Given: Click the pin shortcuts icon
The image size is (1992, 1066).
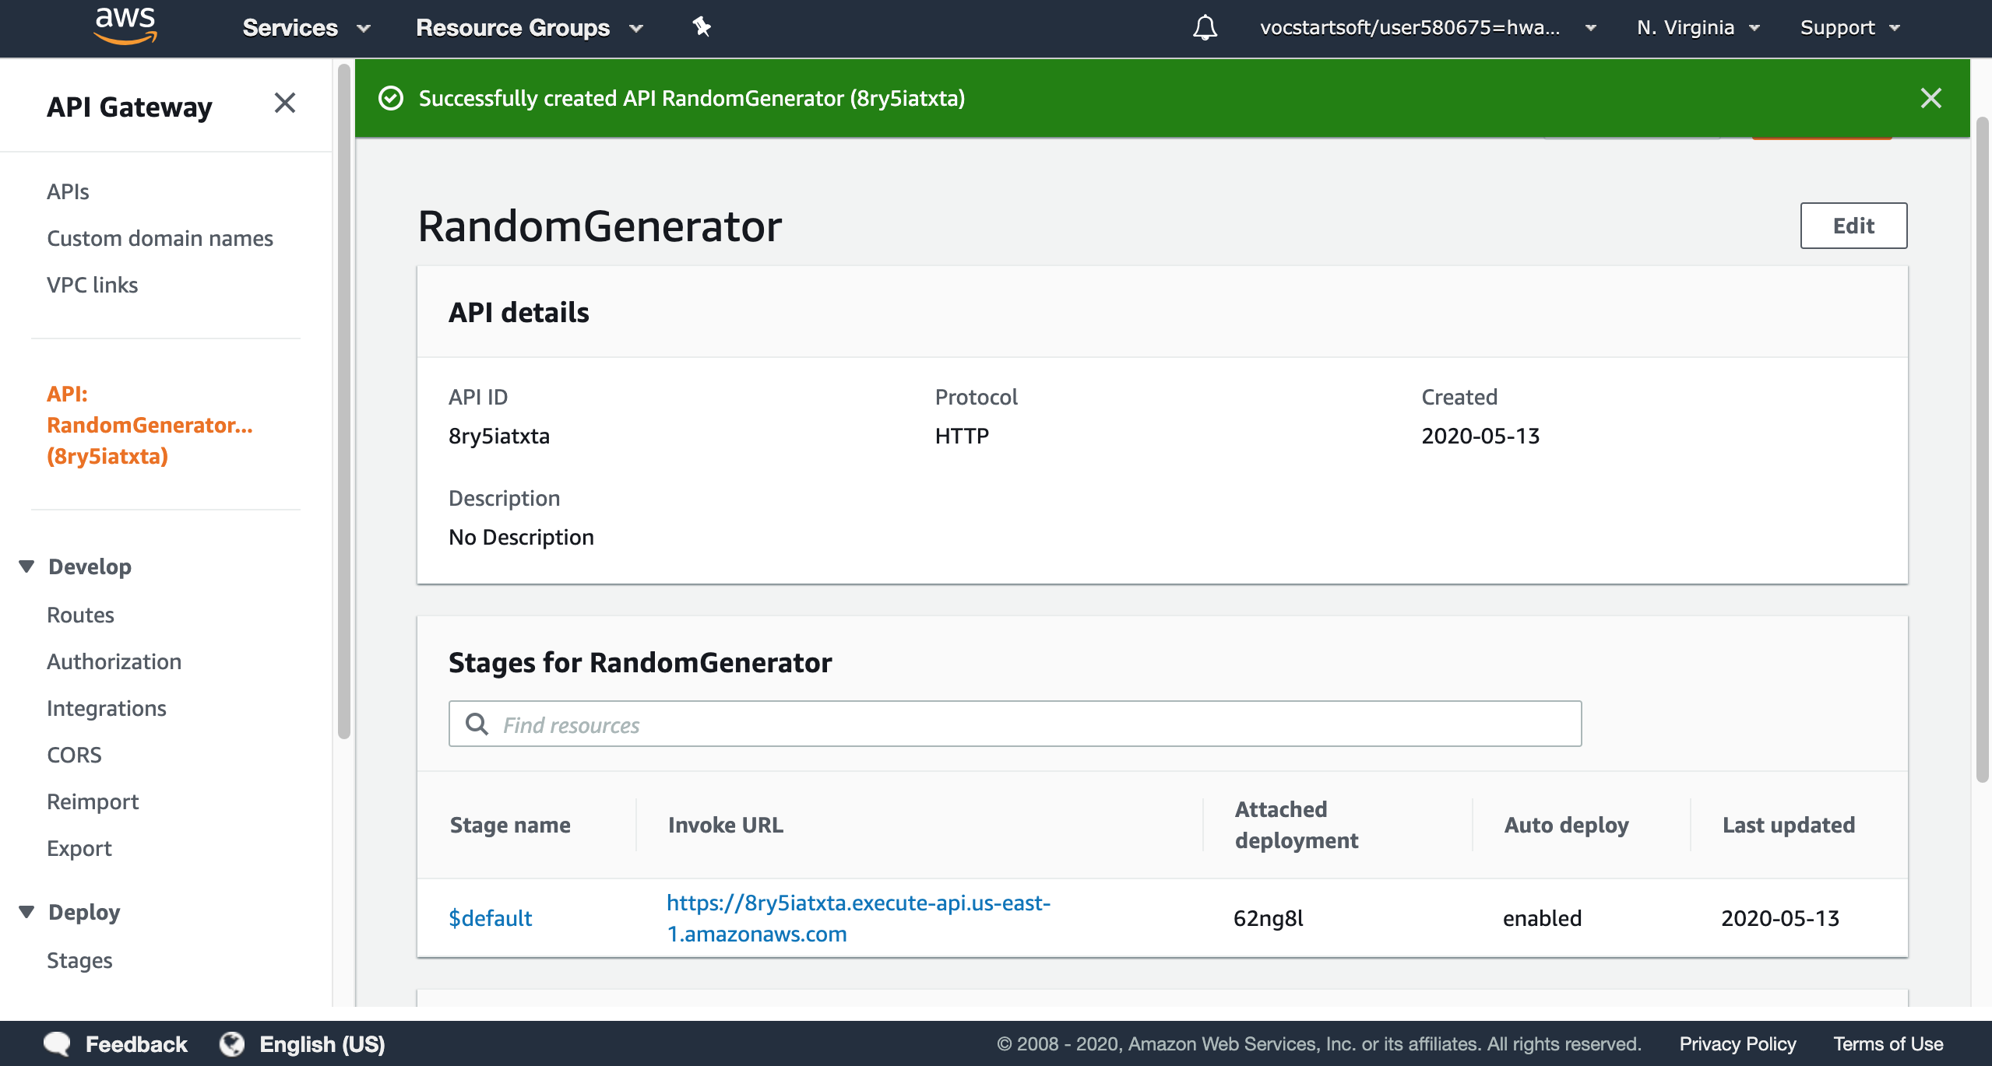Looking at the screenshot, I should point(702,27).
